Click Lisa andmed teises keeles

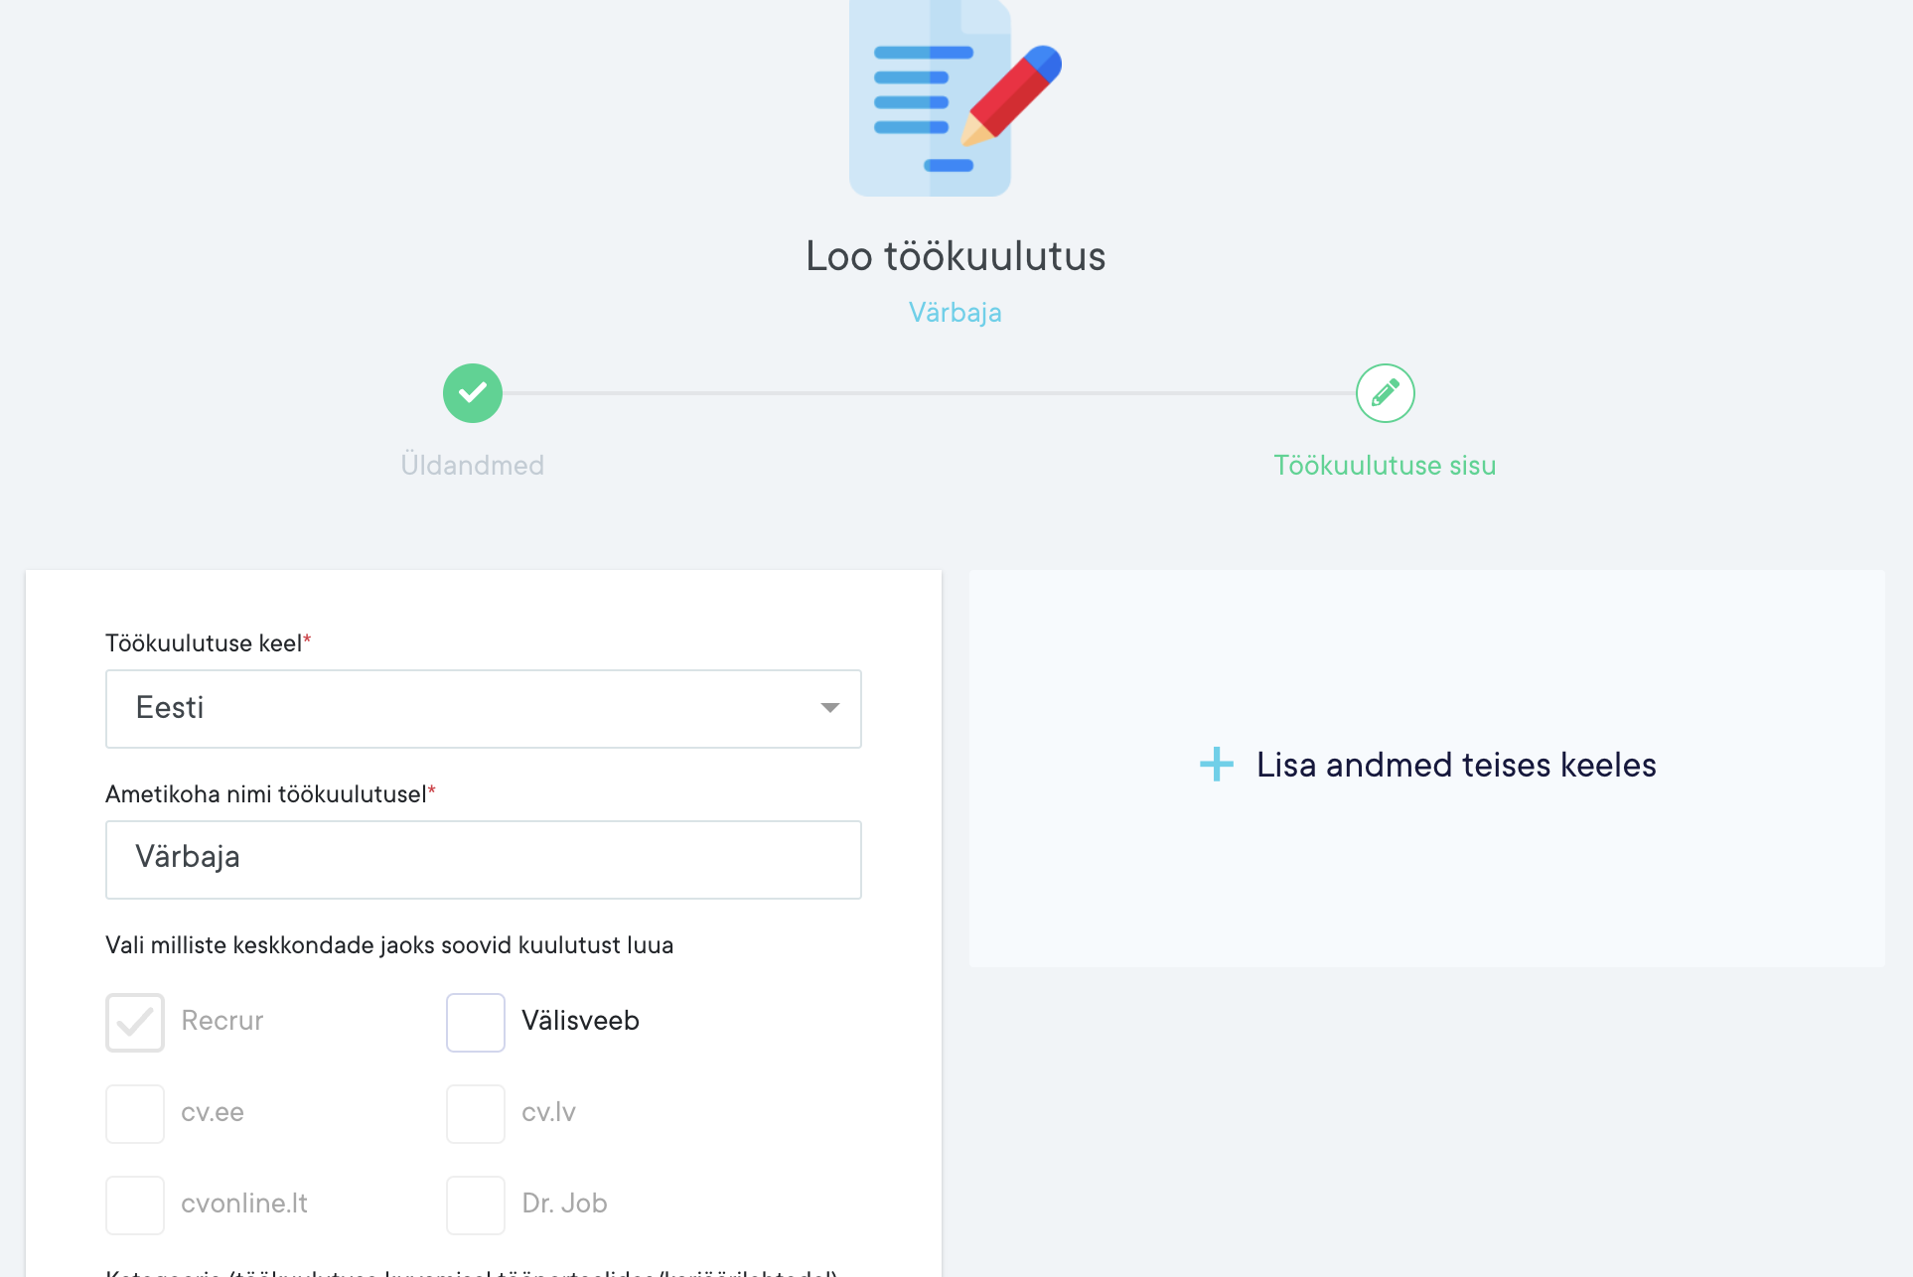click(x=1455, y=765)
